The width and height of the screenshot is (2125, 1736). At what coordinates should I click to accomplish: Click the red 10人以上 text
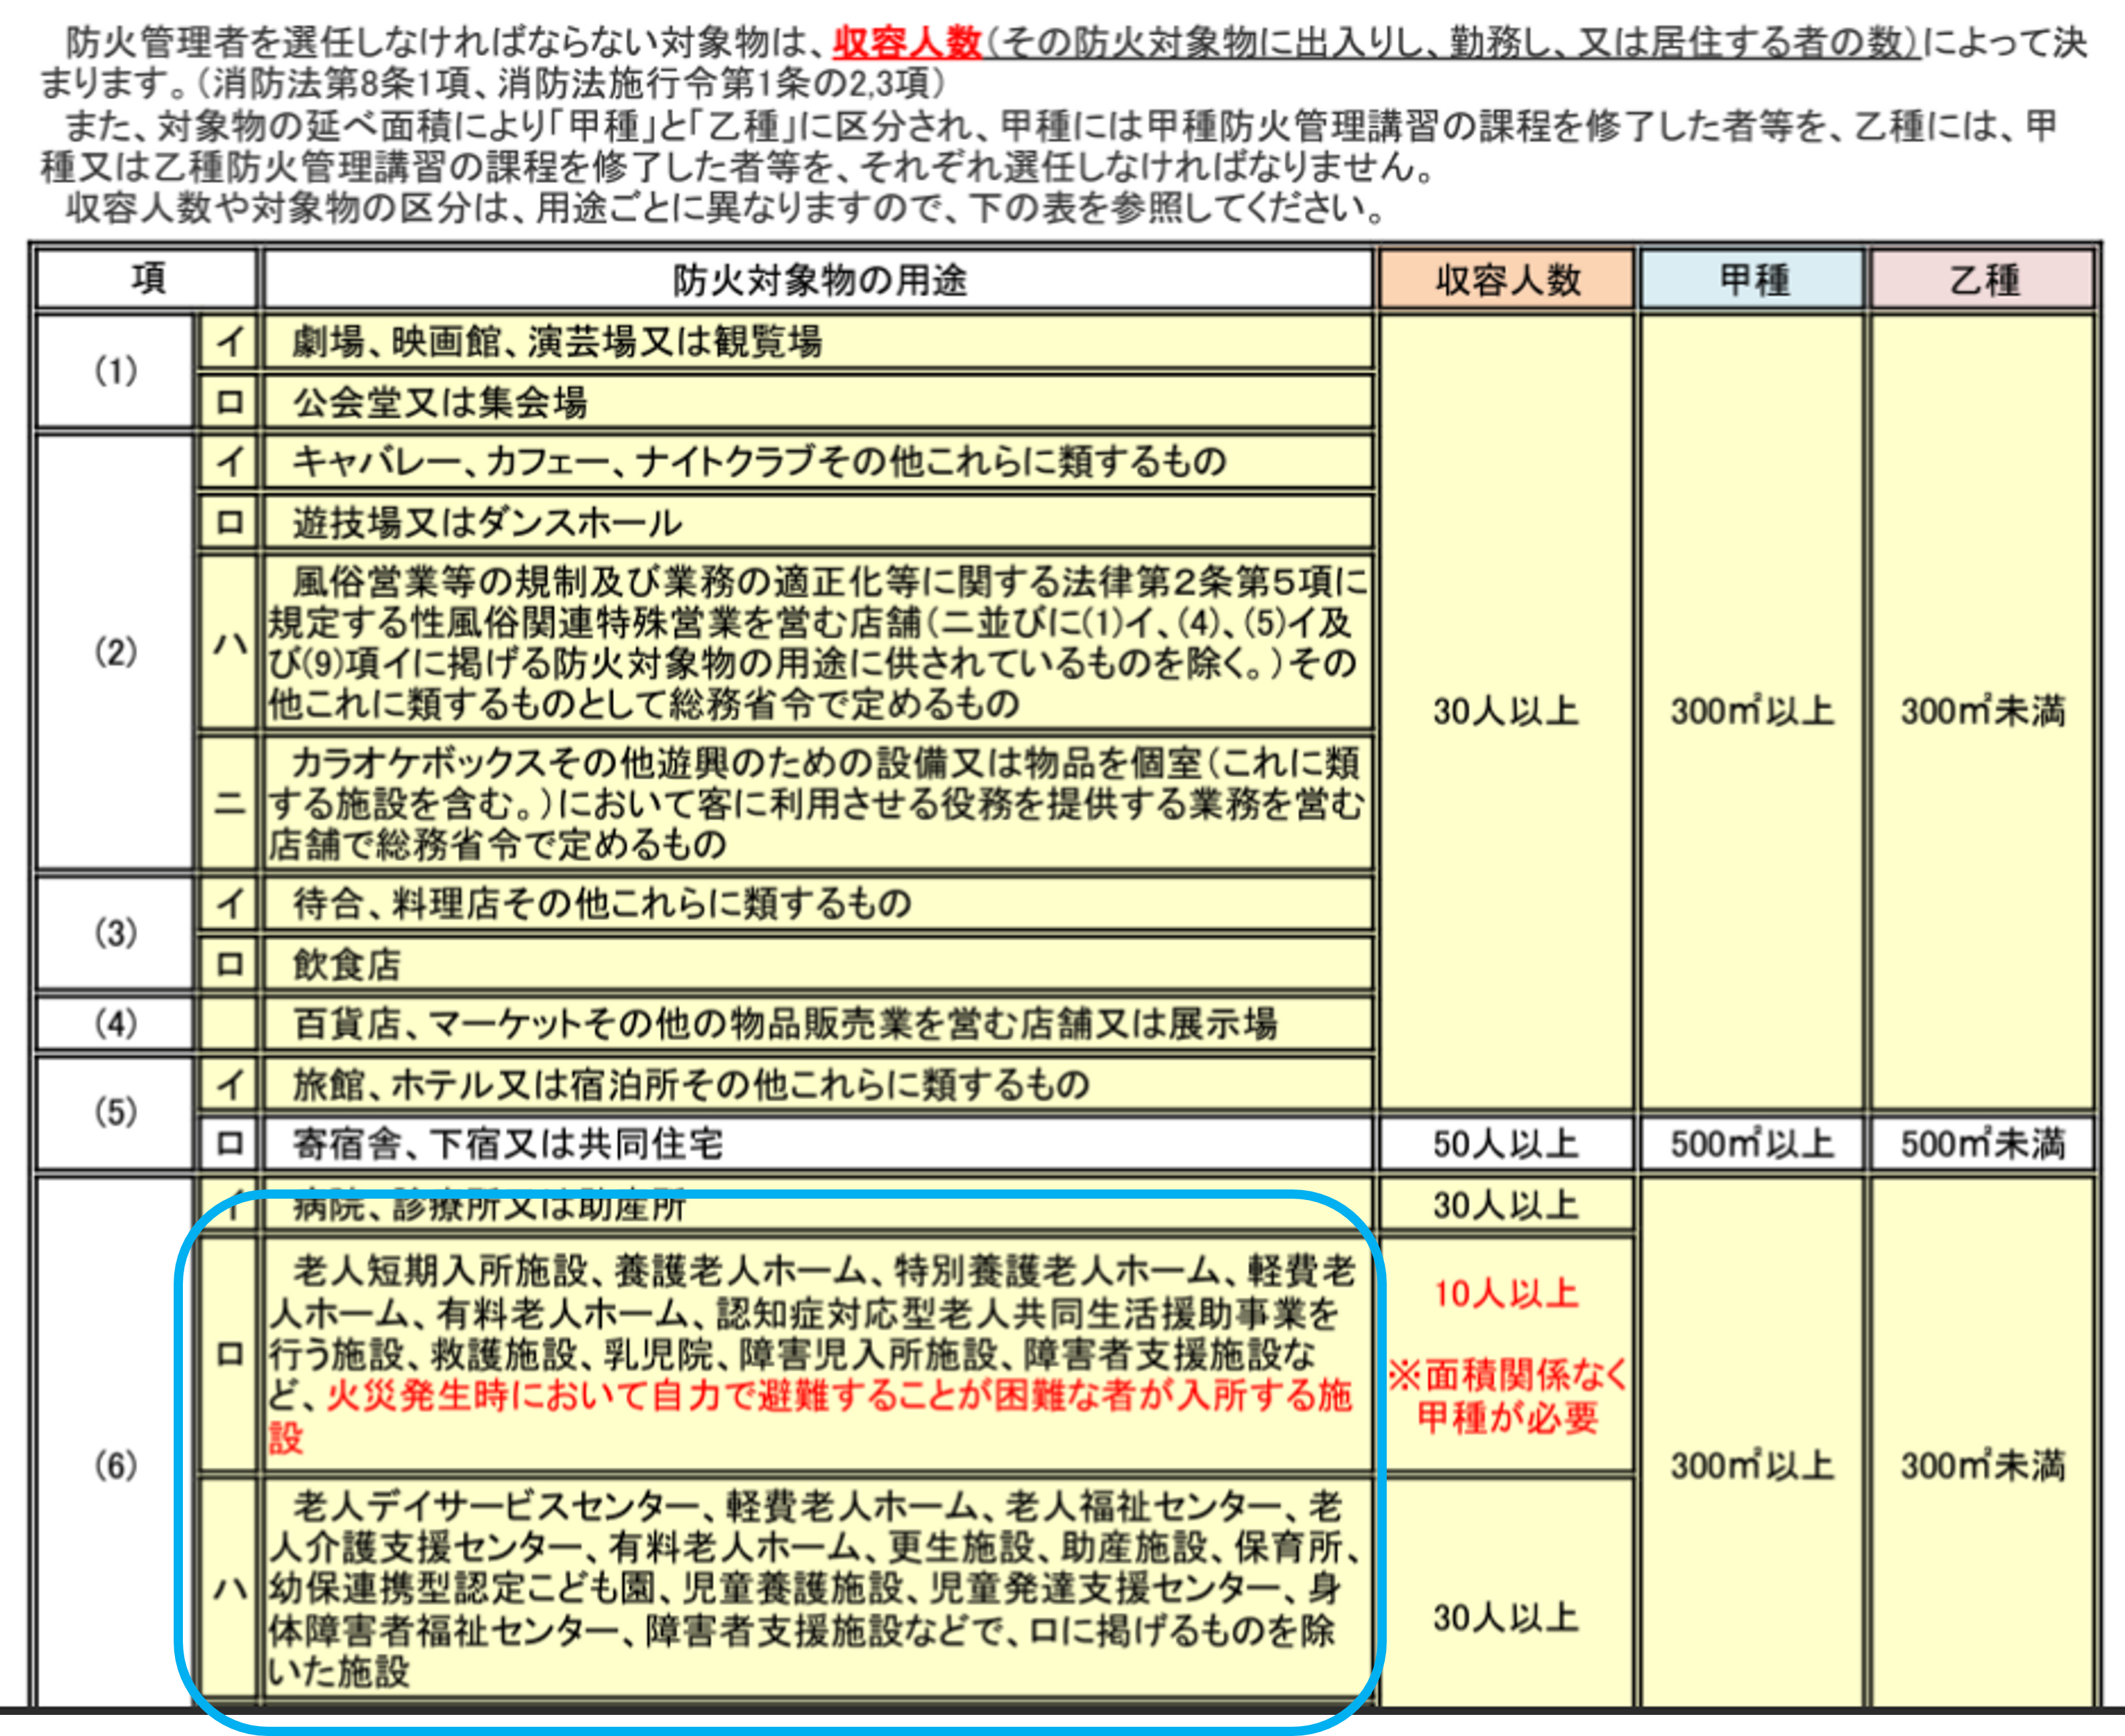1506,1294
